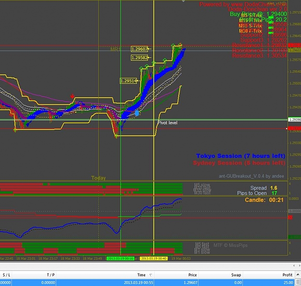Grab the orders list scrollbar thumb

tap(298, 282)
